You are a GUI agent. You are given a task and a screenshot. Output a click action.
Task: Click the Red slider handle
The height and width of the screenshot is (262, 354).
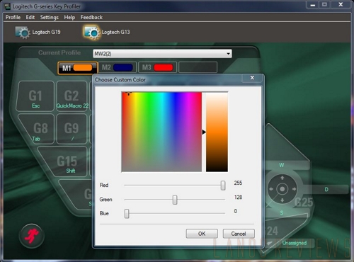tap(223, 186)
